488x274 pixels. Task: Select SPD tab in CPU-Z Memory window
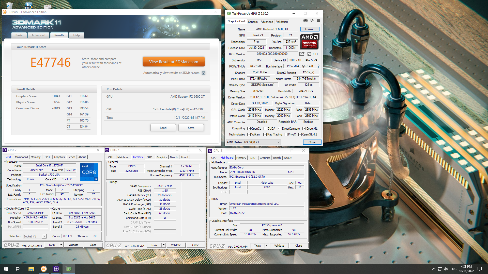click(150, 157)
